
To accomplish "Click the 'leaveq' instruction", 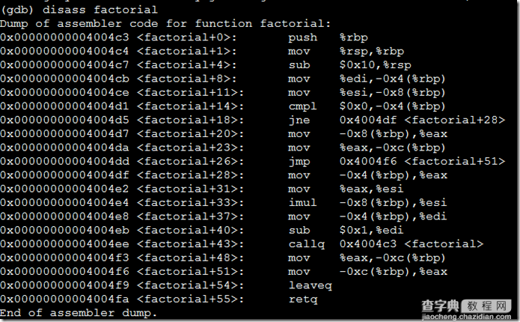I will coord(310,285).
